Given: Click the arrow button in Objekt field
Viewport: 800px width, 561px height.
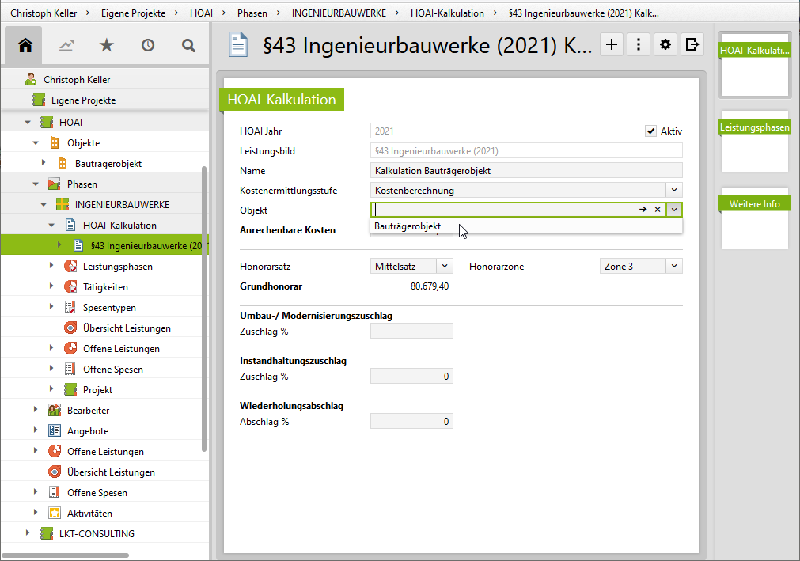Looking at the screenshot, I should [x=643, y=210].
